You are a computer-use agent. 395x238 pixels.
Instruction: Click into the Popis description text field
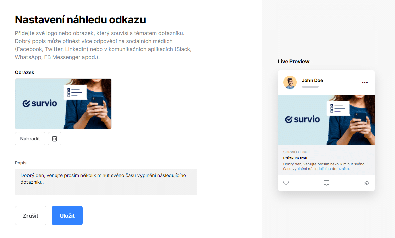[x=106, y=182]
